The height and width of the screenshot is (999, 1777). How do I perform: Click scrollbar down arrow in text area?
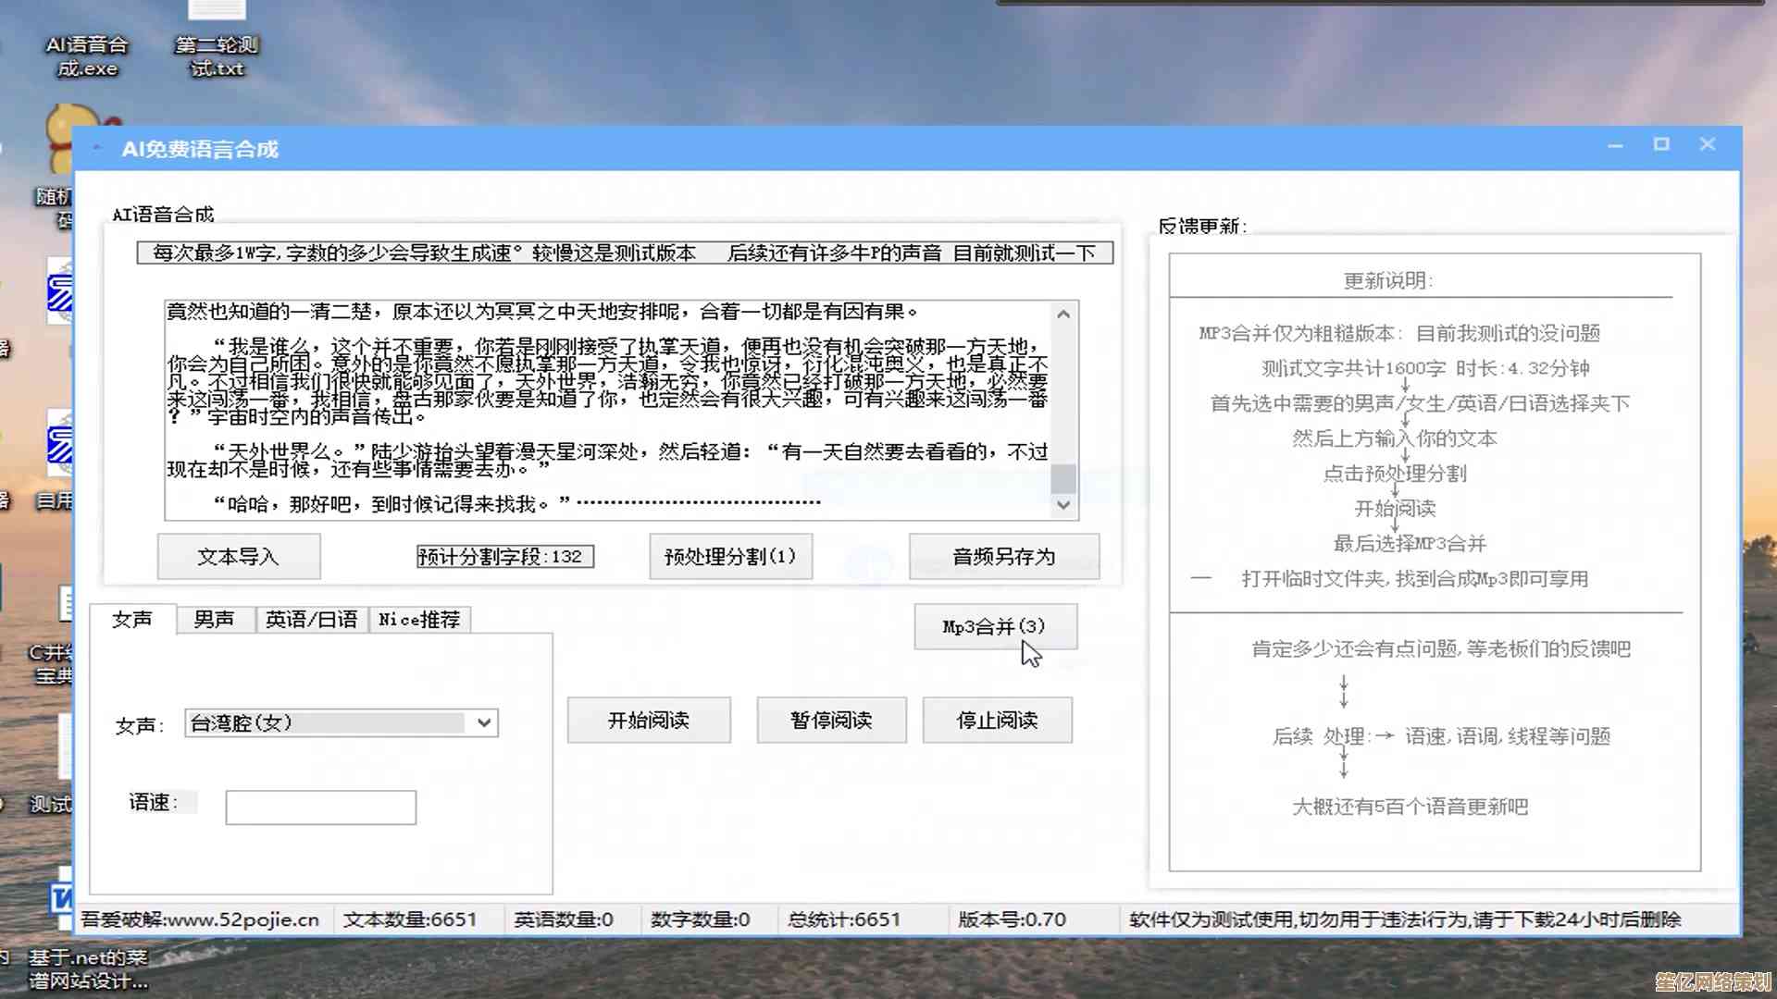click(1063, 505)
